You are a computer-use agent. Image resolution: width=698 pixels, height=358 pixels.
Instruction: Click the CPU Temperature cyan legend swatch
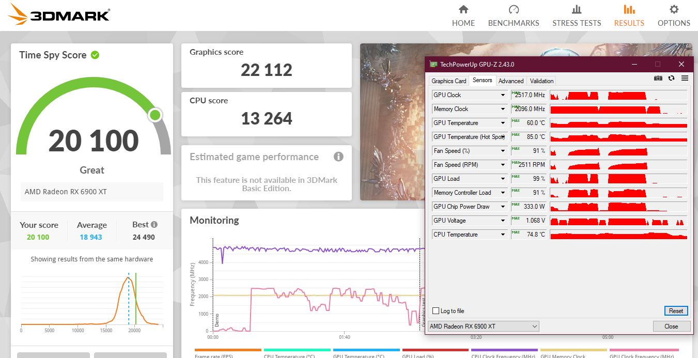click(x=297, y=350)
